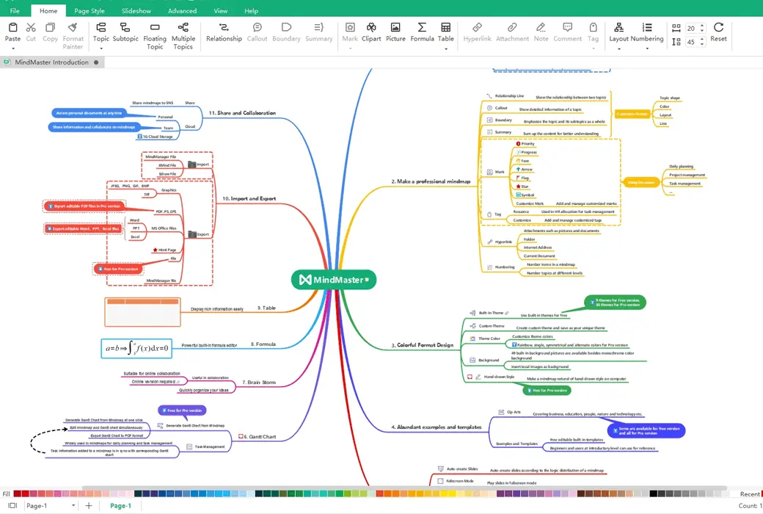Pick the black fill color swatch
The height and width of the screenshot is (514, 763).
tap(654, 493)
